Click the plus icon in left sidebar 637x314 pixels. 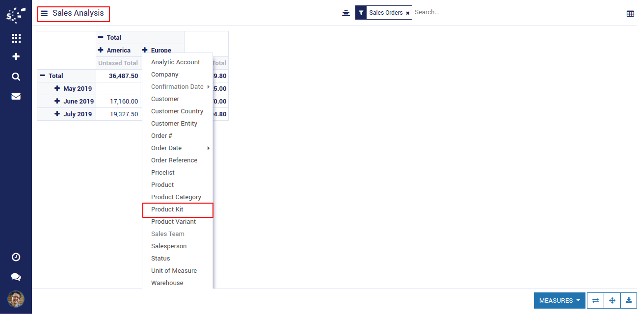16,57
